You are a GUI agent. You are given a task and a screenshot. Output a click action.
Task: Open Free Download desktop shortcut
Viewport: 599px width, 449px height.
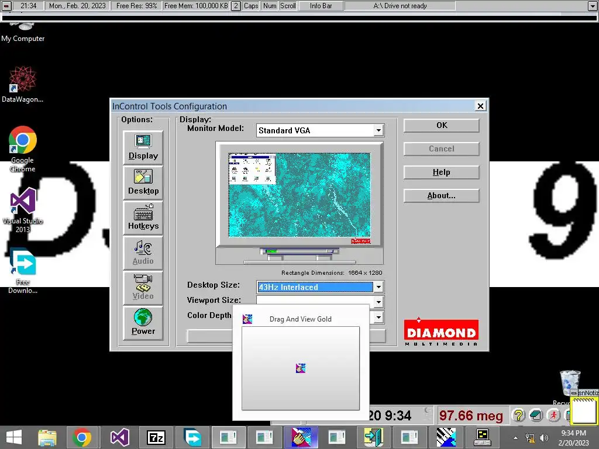point(23,271)
